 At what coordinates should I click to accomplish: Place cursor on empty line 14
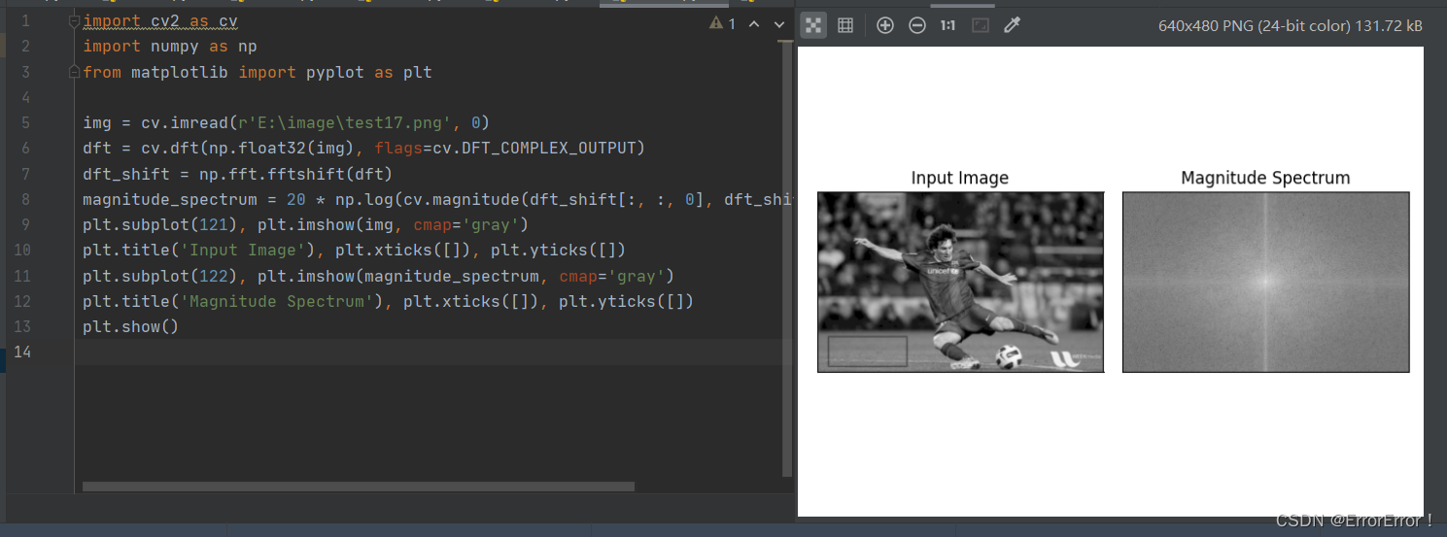[x=432, y=352]
